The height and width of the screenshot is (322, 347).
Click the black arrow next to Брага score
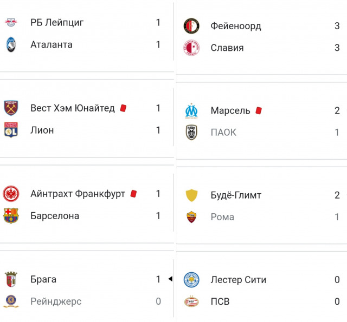(x=170, y=279)
